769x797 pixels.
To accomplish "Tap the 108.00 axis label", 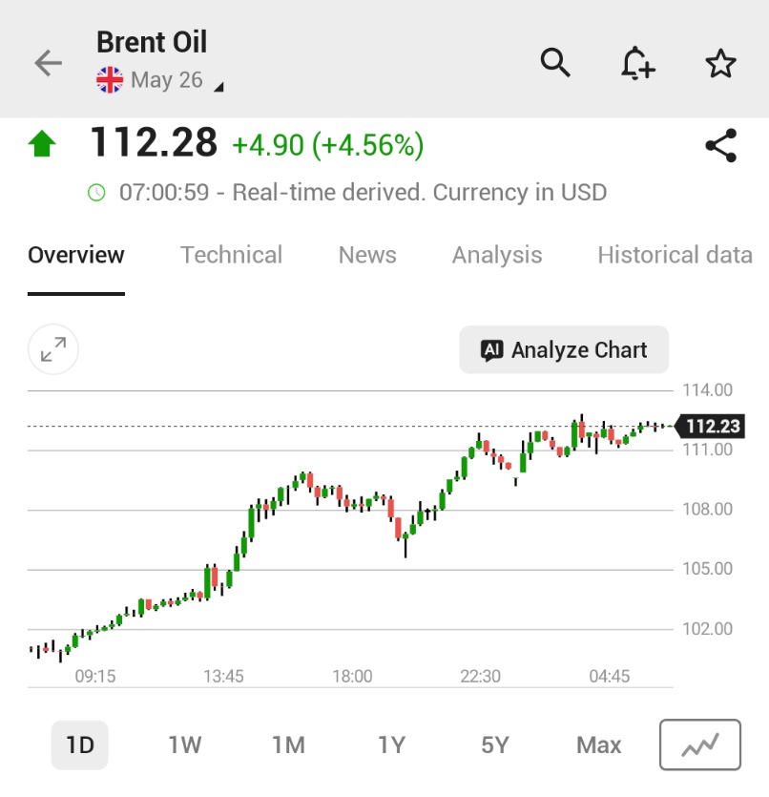I will coord(707,510).
